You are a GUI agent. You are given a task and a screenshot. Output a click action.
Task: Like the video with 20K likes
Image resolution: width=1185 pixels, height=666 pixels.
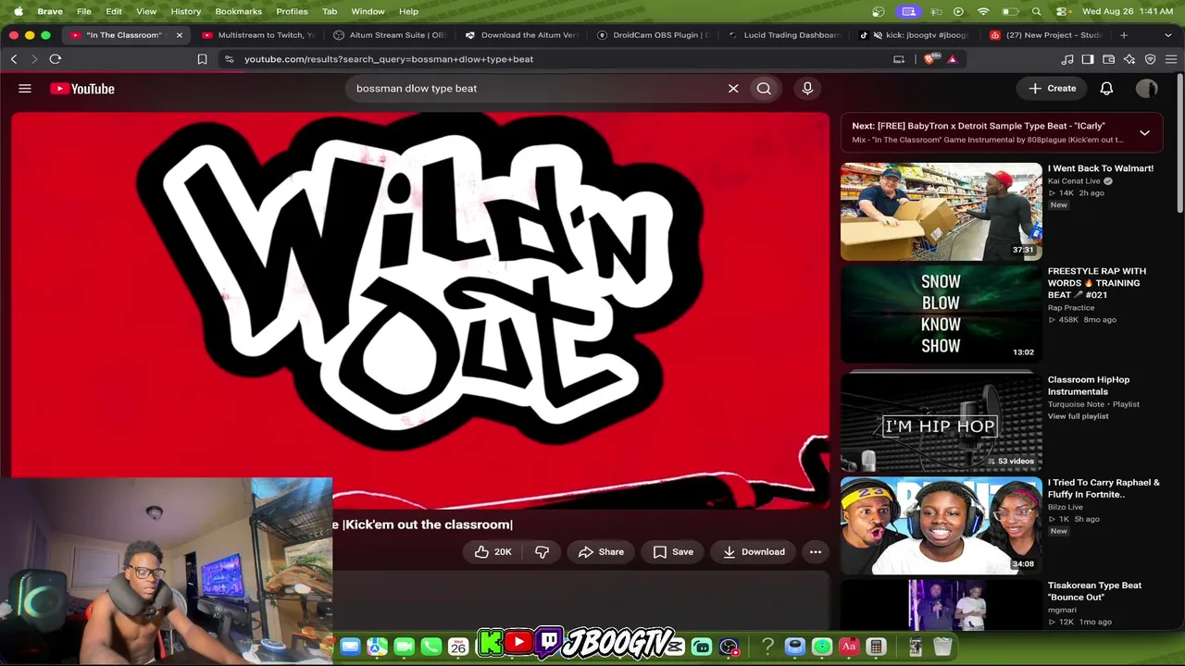pyautogui.click(x=493, y=552)
